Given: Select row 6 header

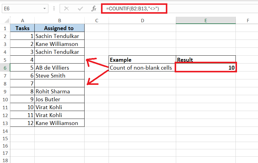Looking at the screenshot, I should [x=5, y=68].
